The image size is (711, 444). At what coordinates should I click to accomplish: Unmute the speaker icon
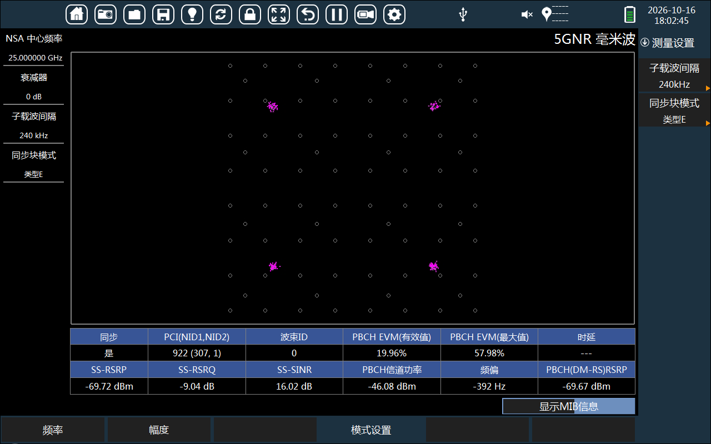click(x=527, y=14)
